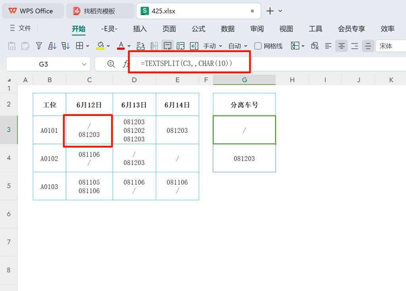The height and width of the screenshot is (291, 406).
Task: Open the 手动 dropdown
Action: pos(213,46)
